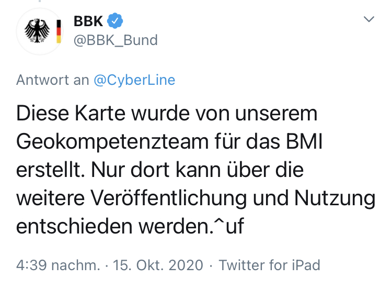Open the 'Twitter for iPad' source link
This screenshot has height=289, width=392.
pyautogui.click(x=269, y=265)
